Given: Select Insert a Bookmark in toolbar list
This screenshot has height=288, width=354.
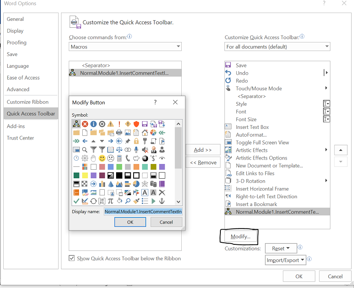Looking at the screenshot, I should click(277, 204).
